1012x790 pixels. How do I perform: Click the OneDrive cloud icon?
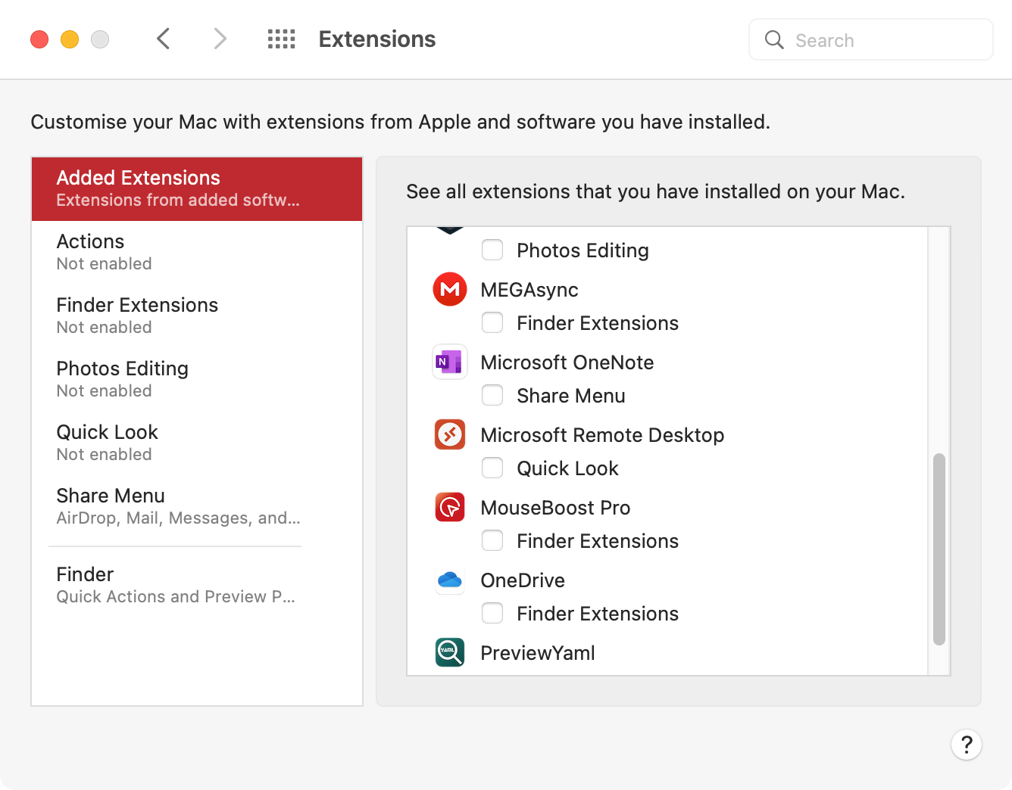click(x=449, y=580)
